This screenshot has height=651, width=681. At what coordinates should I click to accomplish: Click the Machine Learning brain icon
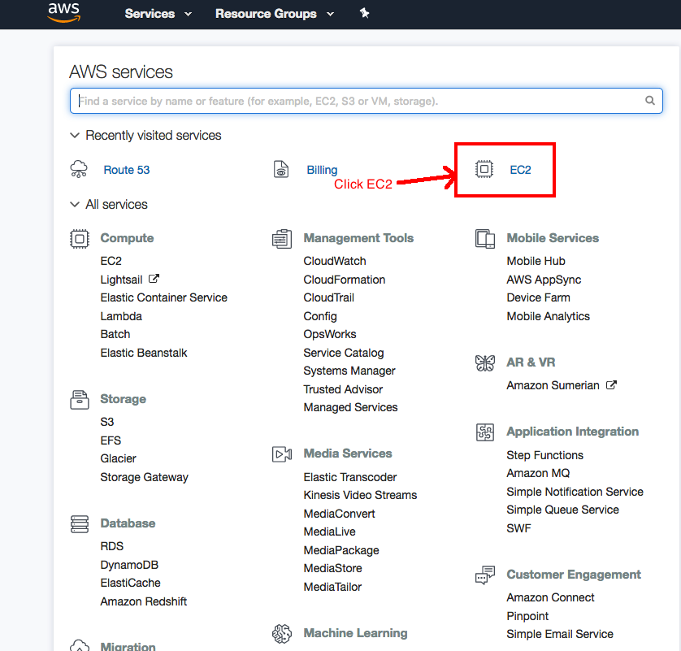click(282, 634)
